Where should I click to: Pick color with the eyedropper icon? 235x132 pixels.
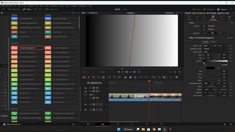[218, 68]
